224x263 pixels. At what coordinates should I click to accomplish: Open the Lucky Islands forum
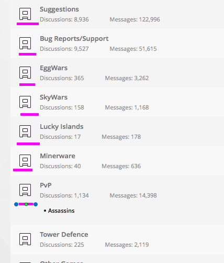coord(62,127)
